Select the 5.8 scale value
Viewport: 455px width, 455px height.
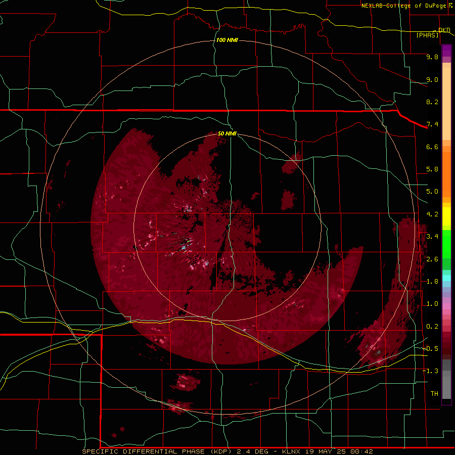(x=432, y=169)
